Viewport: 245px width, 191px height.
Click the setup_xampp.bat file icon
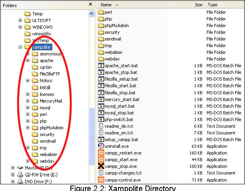101,140
